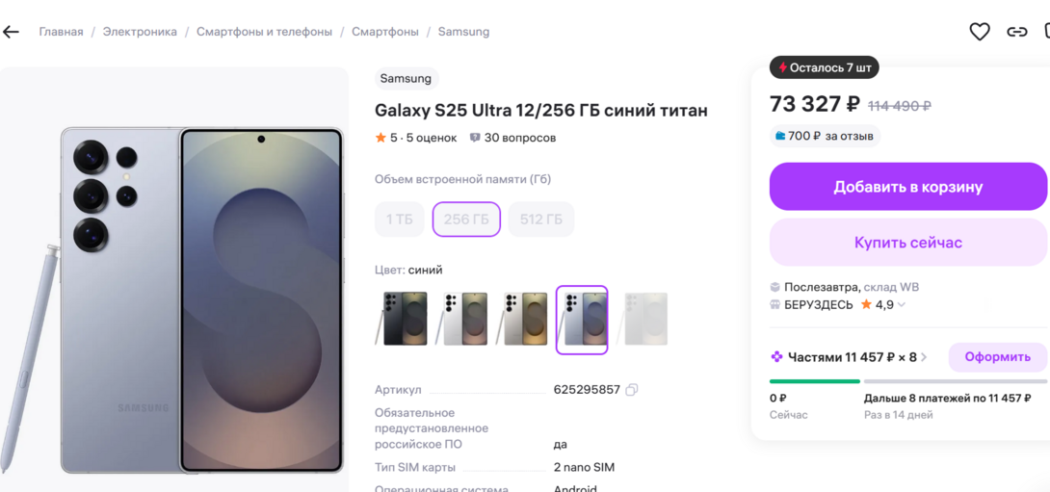Open Смартфоны и телефоны breadcrumb

coord(264,32)
